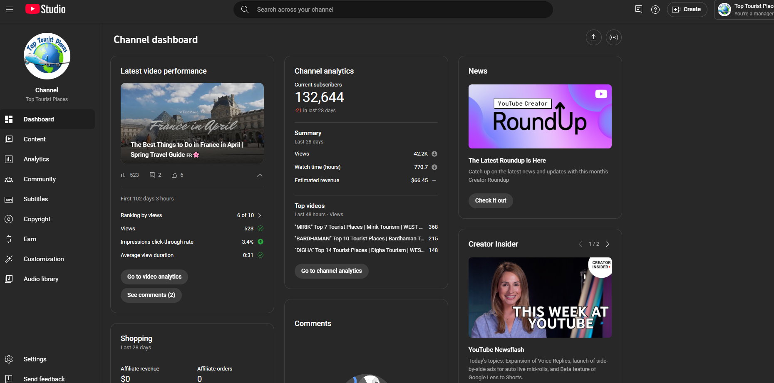Go to previous Creator Insider card
This screenshot has width=774, height=383.
580,244
